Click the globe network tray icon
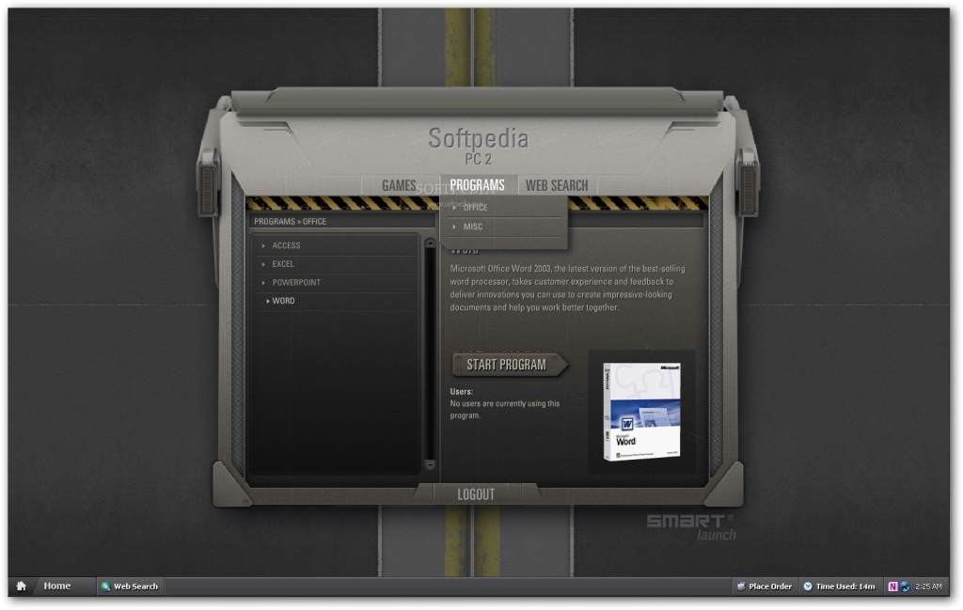The width and height of the screenshot is (963, 610). 905,587
